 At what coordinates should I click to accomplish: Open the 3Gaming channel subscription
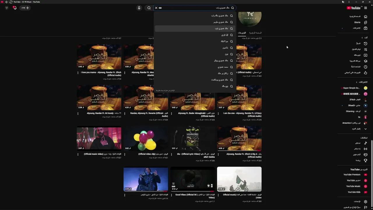(x=357, y=111)
